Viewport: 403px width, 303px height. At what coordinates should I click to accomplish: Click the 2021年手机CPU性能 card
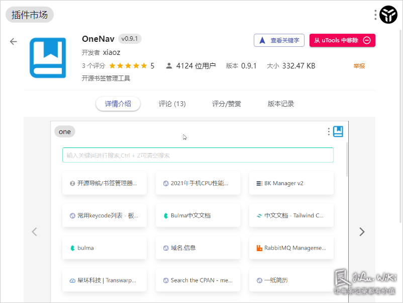(198, 183)
